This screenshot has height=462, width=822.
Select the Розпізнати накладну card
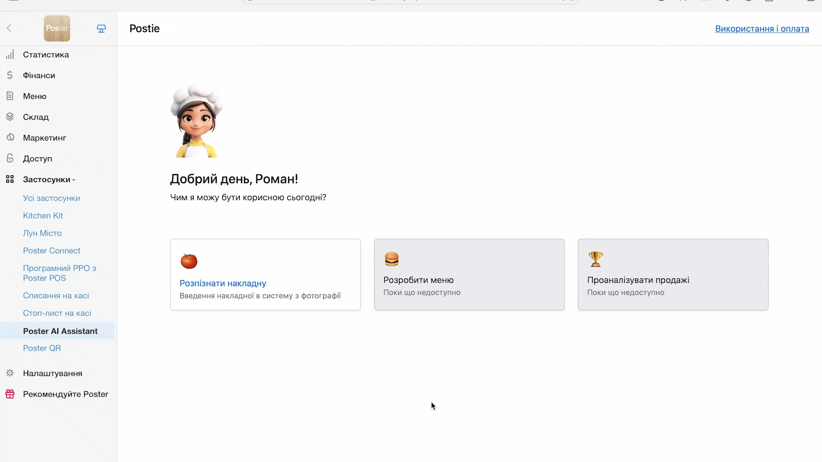coord(265,275)
